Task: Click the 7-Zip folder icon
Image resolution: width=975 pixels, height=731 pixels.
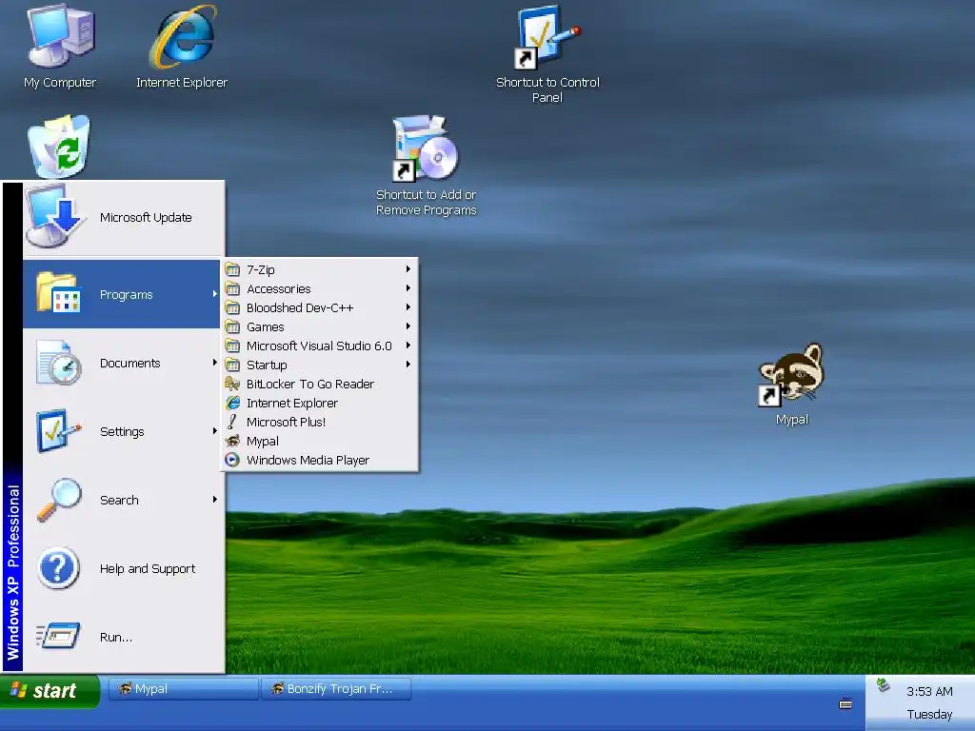Action: [x=232, y=269]
